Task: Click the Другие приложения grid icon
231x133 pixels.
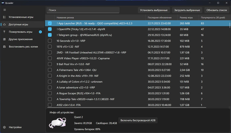Action: (4, 39)
